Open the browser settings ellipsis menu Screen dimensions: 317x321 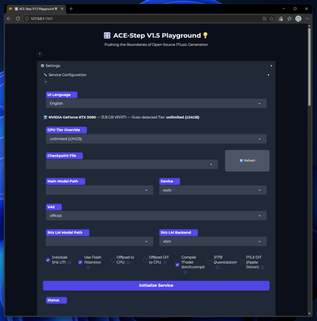pyautogui.click(x=307, y=18)
